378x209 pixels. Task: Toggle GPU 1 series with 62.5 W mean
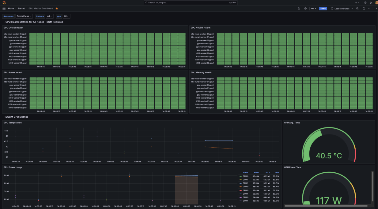pos(246,201)
